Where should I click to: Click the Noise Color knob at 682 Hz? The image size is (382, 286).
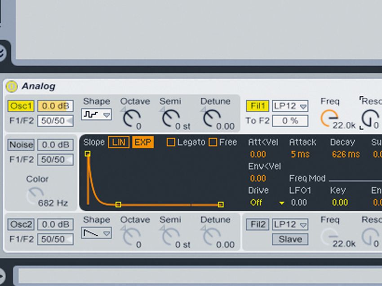[x=36, y=193]
